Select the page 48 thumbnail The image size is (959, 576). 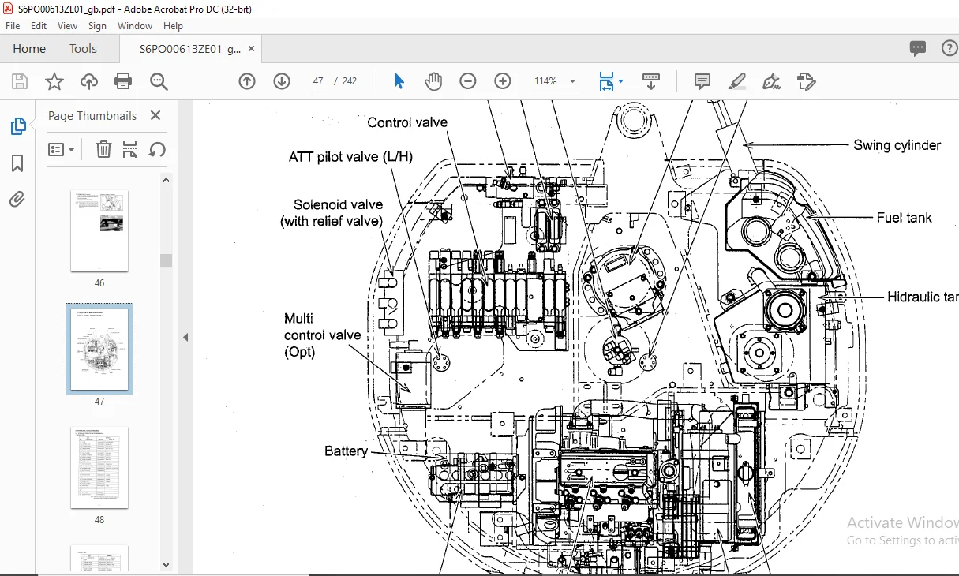tap(99, 467)
